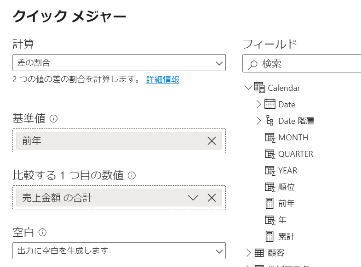Click info icon beside 比較する 1 つ目の数値
361x267 pixels.
coord(132,175)
